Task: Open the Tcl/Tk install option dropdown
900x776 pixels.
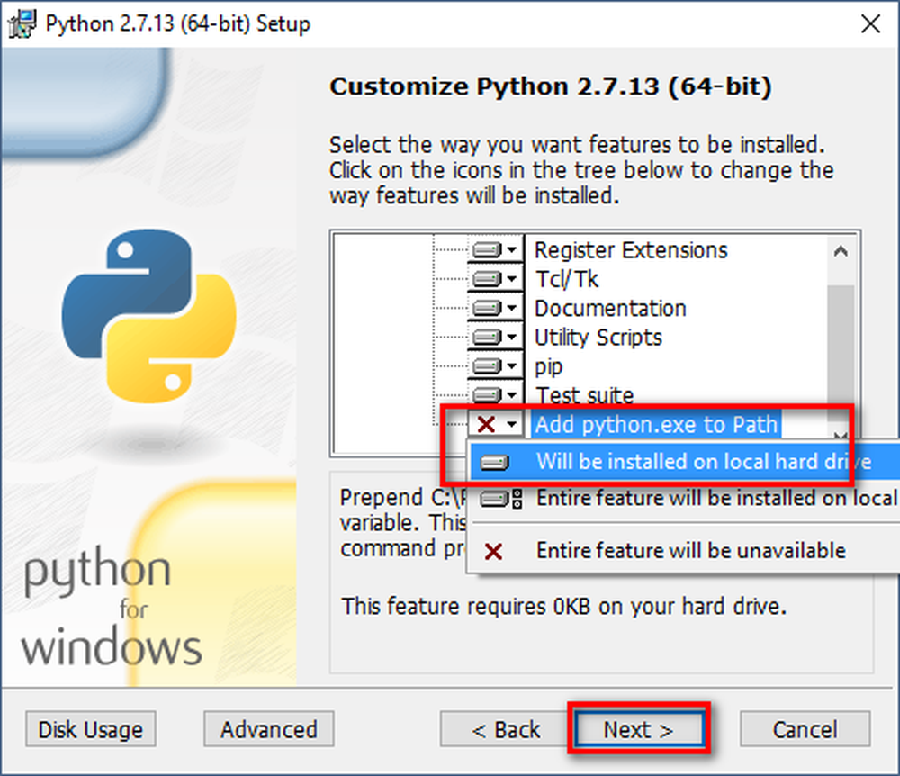Action: click(x=495, y=279)
